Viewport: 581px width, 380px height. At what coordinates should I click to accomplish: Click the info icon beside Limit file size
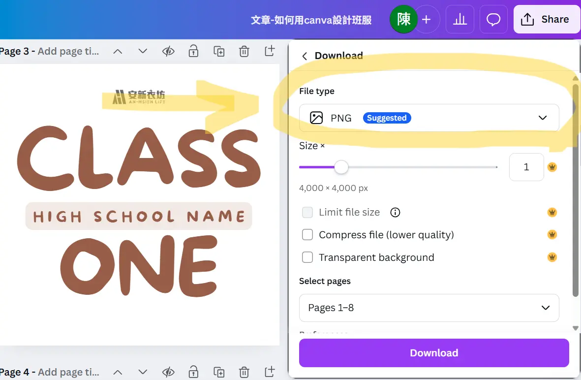[395, 212]
